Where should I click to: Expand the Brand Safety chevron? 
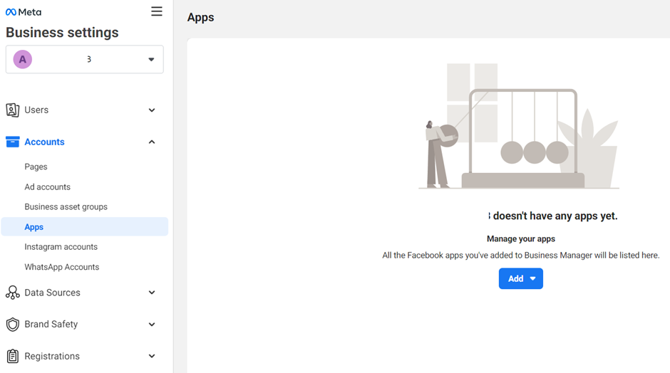coord(152,325)
